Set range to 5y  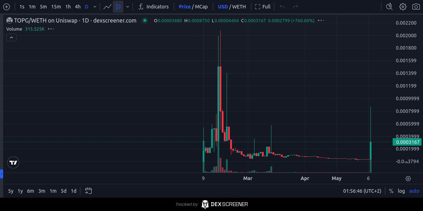point(11,191)
